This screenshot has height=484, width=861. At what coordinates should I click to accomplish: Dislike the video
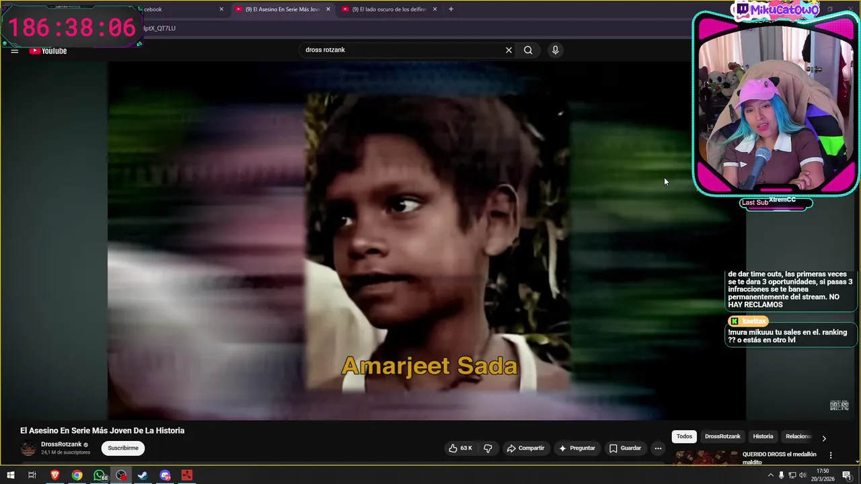pos(488,448)
